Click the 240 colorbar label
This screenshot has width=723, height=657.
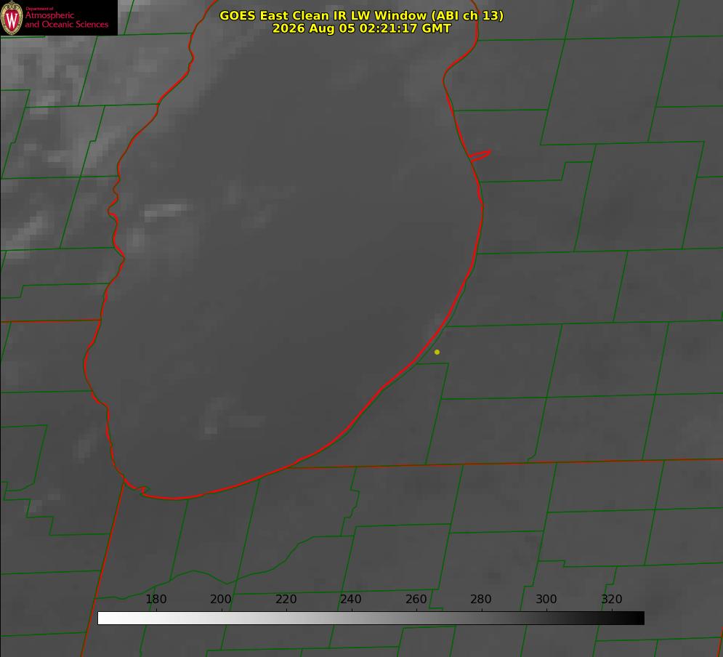(x=351, y=599)
